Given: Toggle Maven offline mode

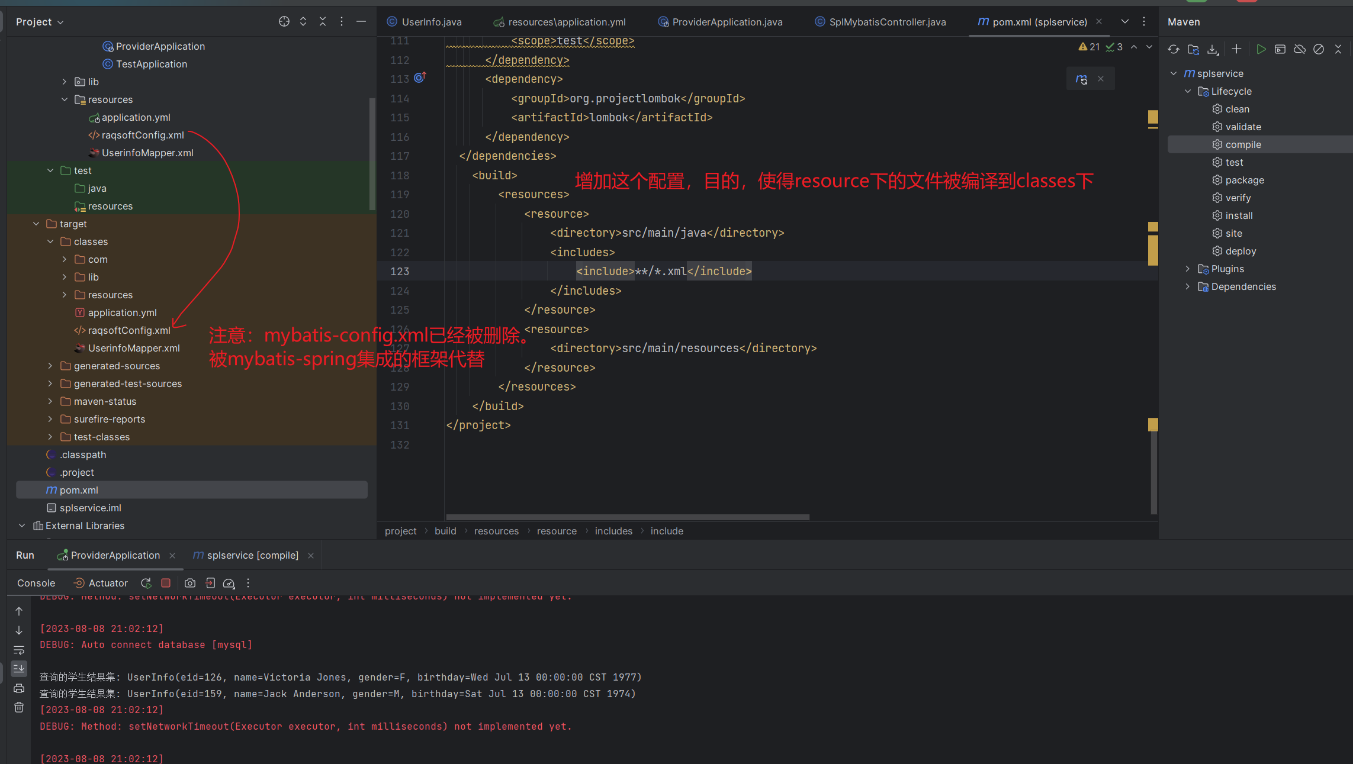Looking at the screenshot, I should point(1299,50).
